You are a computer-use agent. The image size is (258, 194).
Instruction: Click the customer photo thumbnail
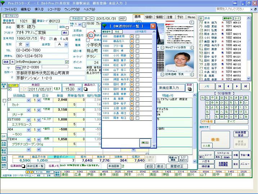click(179, 61)
